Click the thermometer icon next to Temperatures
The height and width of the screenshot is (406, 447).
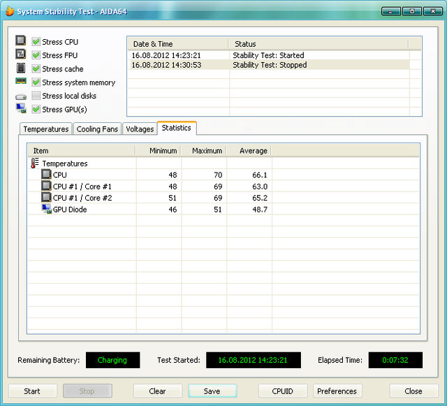click(x=35, y=164)
